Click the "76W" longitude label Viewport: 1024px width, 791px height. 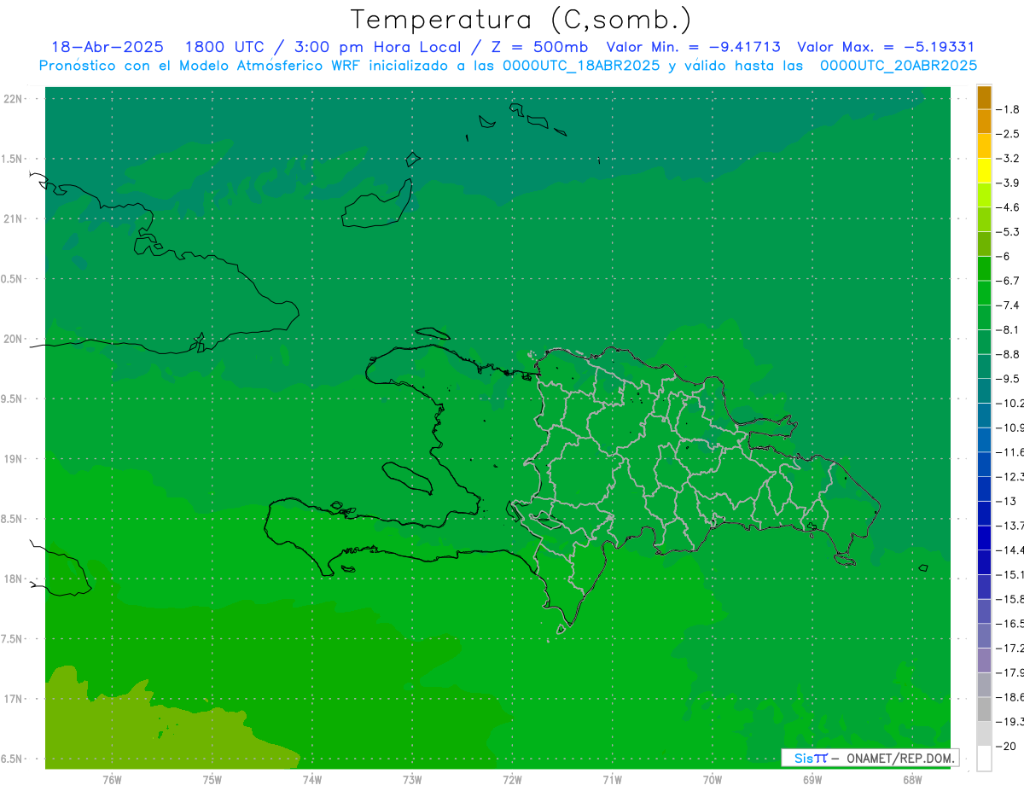[112, 779]
